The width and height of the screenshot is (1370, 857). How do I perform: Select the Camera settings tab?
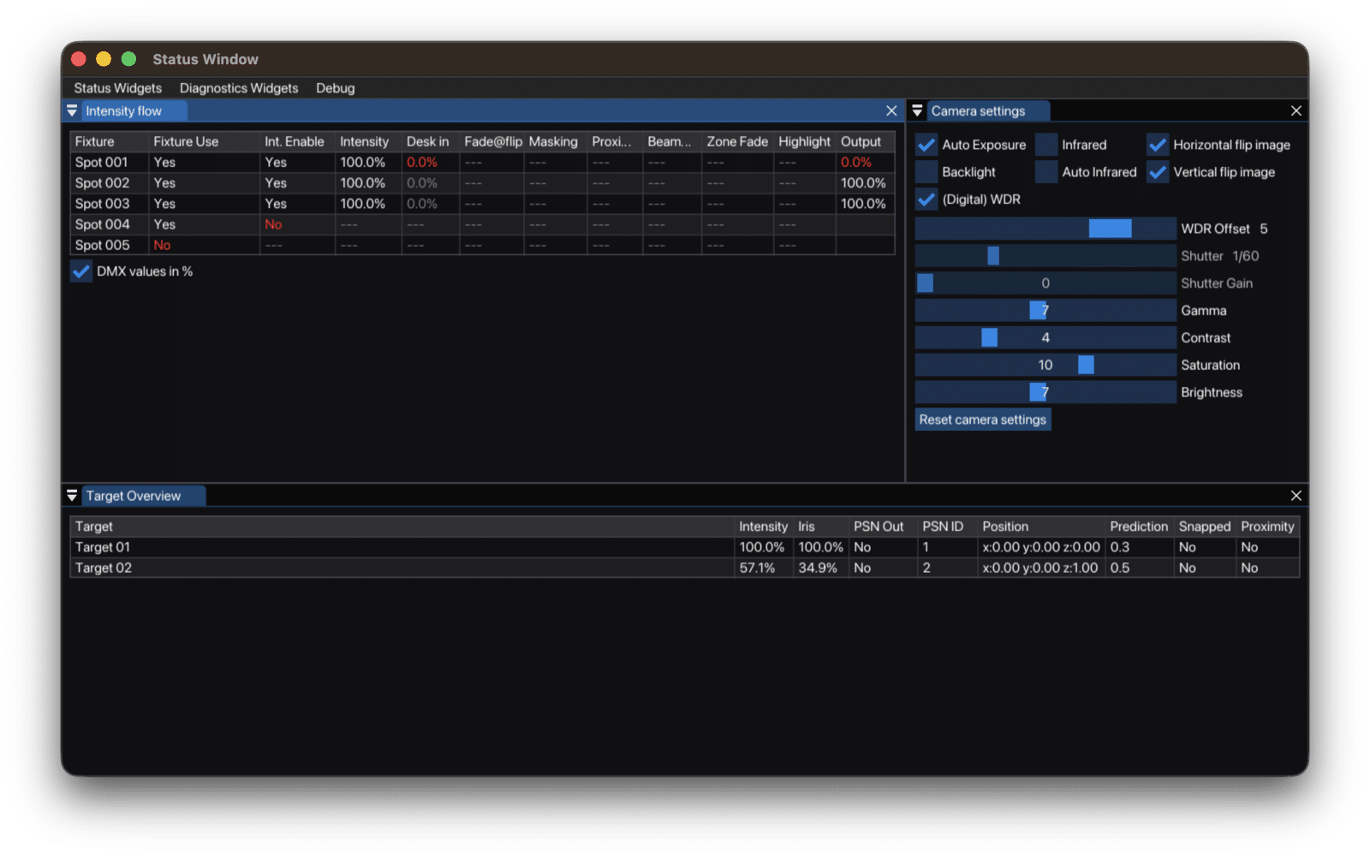point(986,111)
